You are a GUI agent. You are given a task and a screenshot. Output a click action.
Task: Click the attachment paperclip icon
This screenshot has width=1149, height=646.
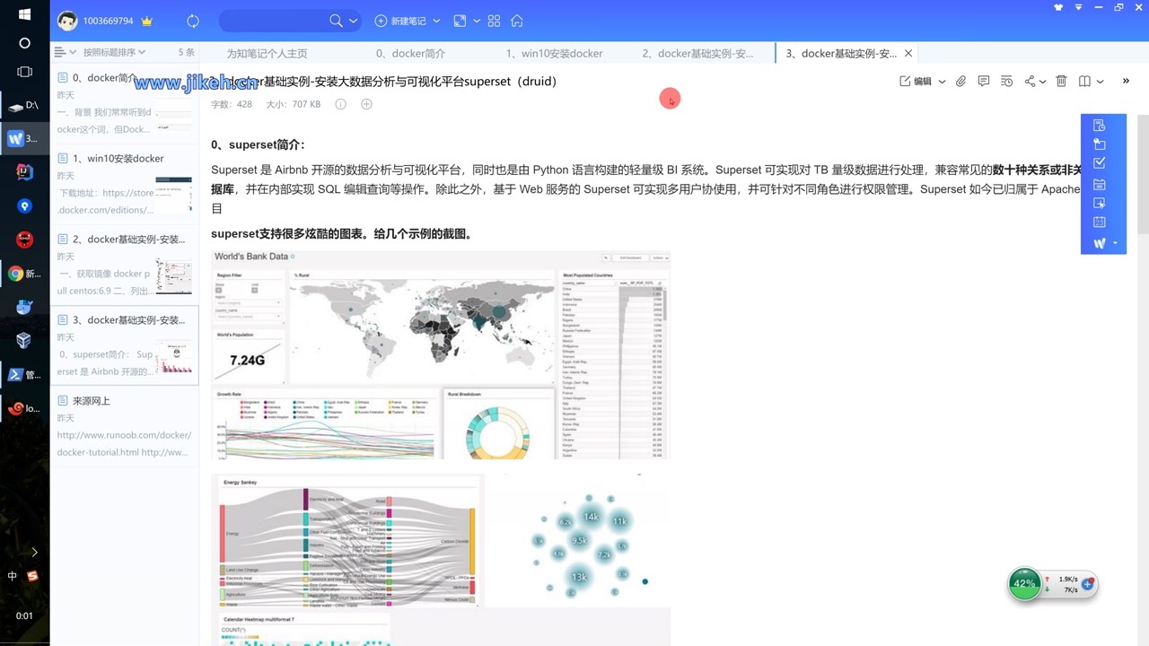coord(960,81)
